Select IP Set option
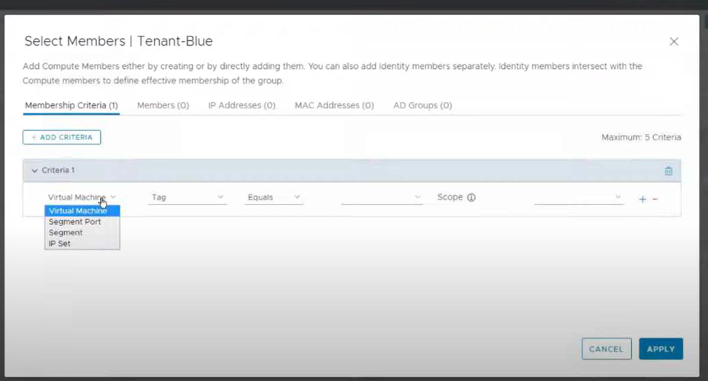This screenshot has height=381, width=708. (x=60, y=243)
